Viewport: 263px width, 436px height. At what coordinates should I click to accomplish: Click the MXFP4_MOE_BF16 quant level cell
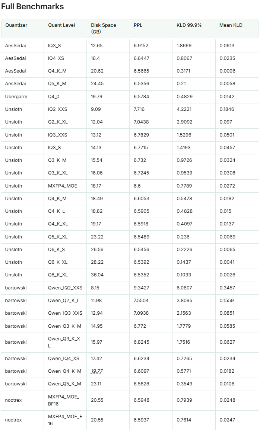tap(64, 400)
